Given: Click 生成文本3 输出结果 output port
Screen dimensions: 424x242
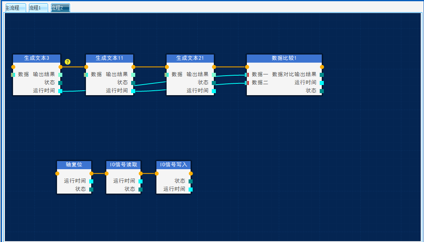Looking at the screenshot, I should [x=60, y=75].
